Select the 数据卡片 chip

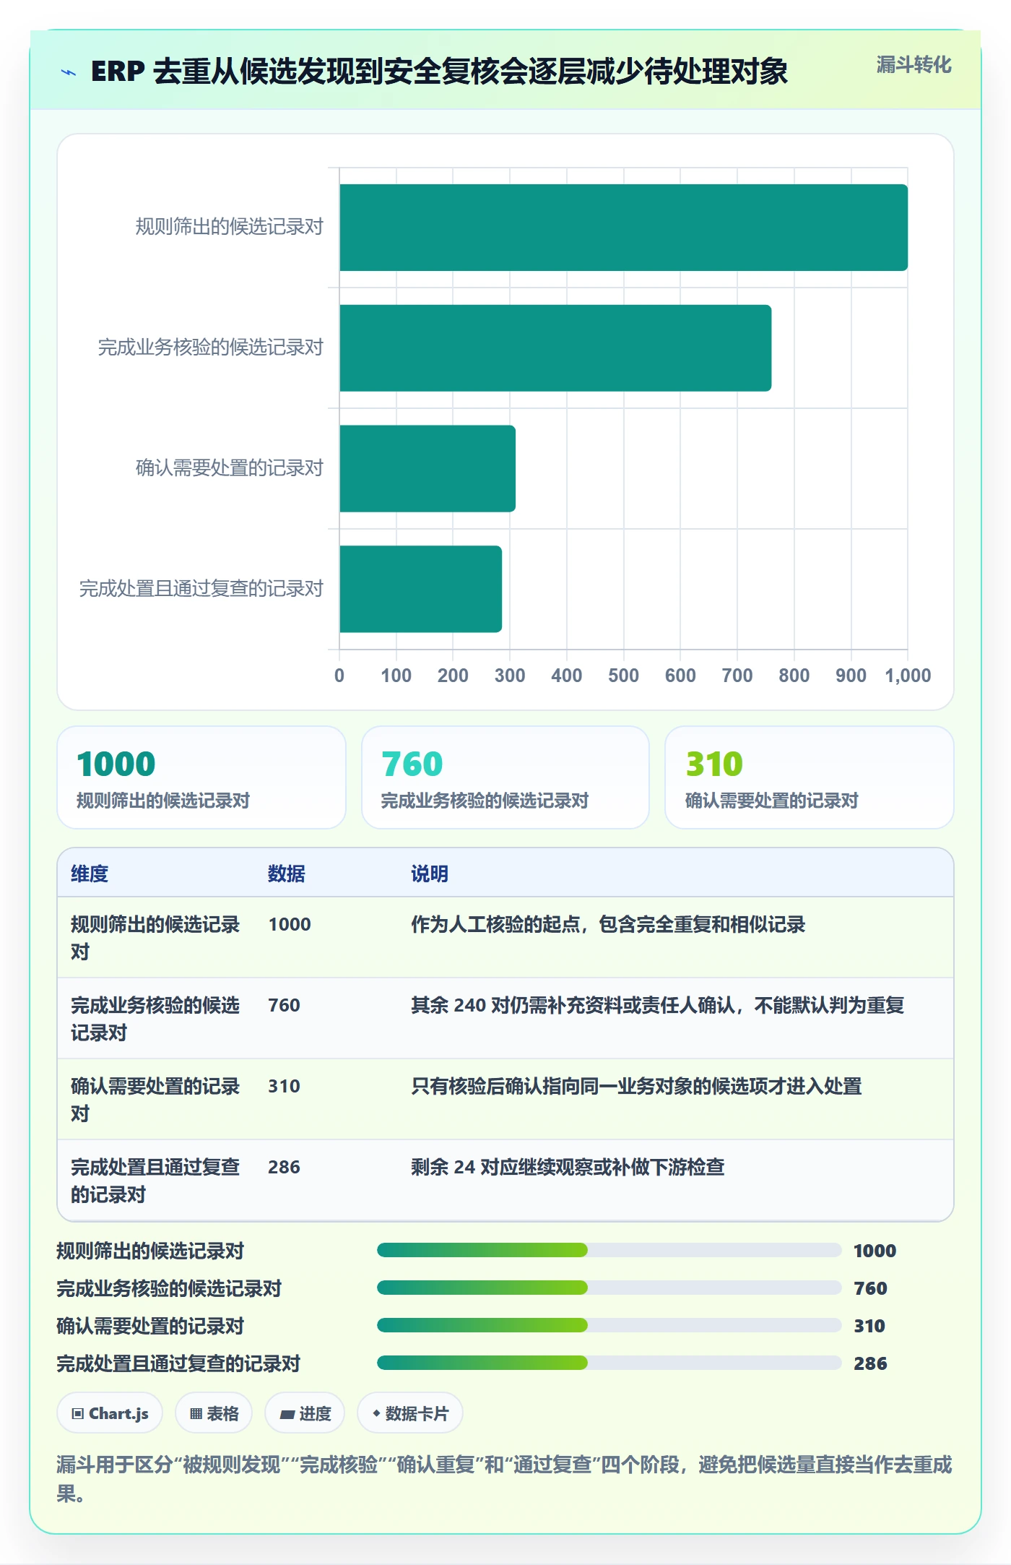point(409,1413)
